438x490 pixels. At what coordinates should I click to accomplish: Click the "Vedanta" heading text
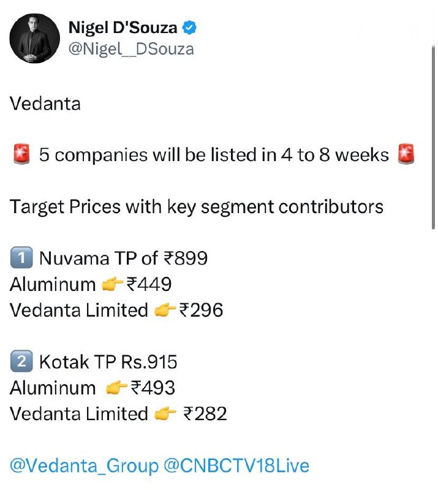point(45,103)
